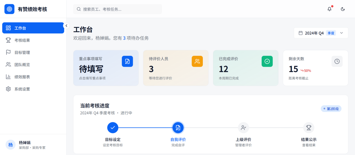Image resolution: width=355 pixels, height=155 pixels.
Task: Click the orange people icon on 待评价人员 card
Action: (197, 61)
